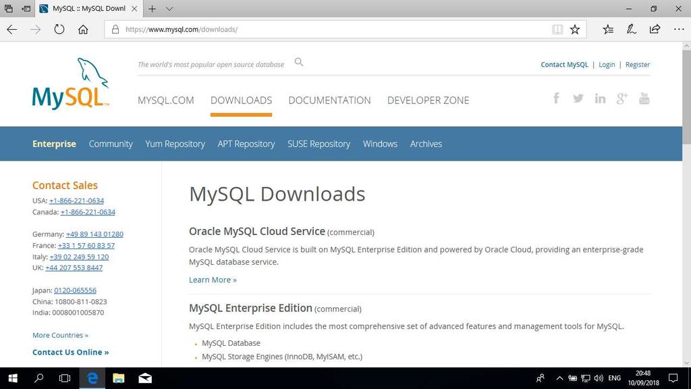Screen dimensions: 691x389
Task: Open the tabs you've set aside icon
Action: (x=8, y=8)
